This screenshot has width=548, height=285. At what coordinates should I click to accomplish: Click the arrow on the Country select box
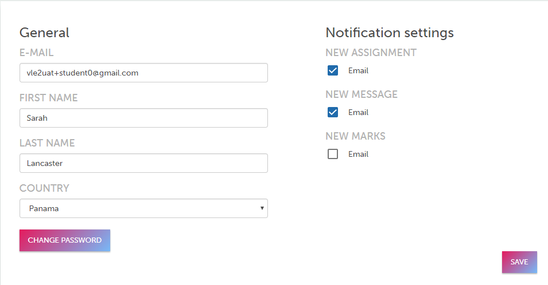[x=262, y=208]
